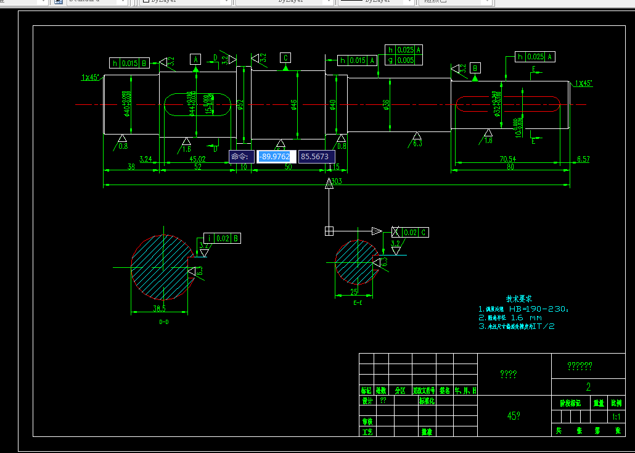The height and width of the screenshot is (453, 635).
Task: Select the '38' length dimension
Action: tap(131, 167)
